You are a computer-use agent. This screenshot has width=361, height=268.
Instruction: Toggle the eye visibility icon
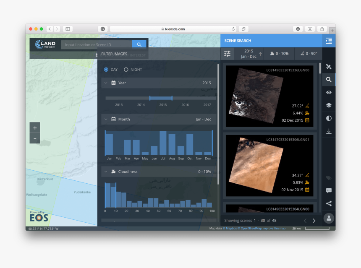[x=329, y=92]
